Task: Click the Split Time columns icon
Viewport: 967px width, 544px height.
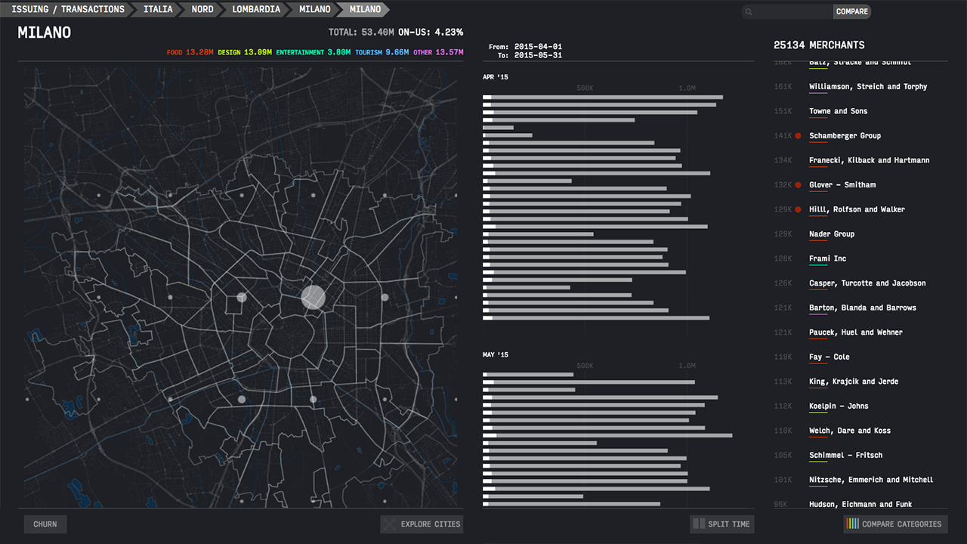Action: tap(699, 524)
